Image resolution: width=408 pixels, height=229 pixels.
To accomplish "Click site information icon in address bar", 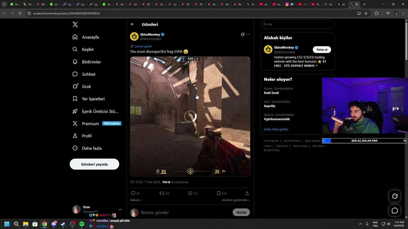I will click(29, 13).
